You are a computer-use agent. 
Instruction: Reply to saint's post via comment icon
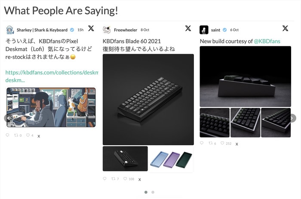[x=202, y=143]
